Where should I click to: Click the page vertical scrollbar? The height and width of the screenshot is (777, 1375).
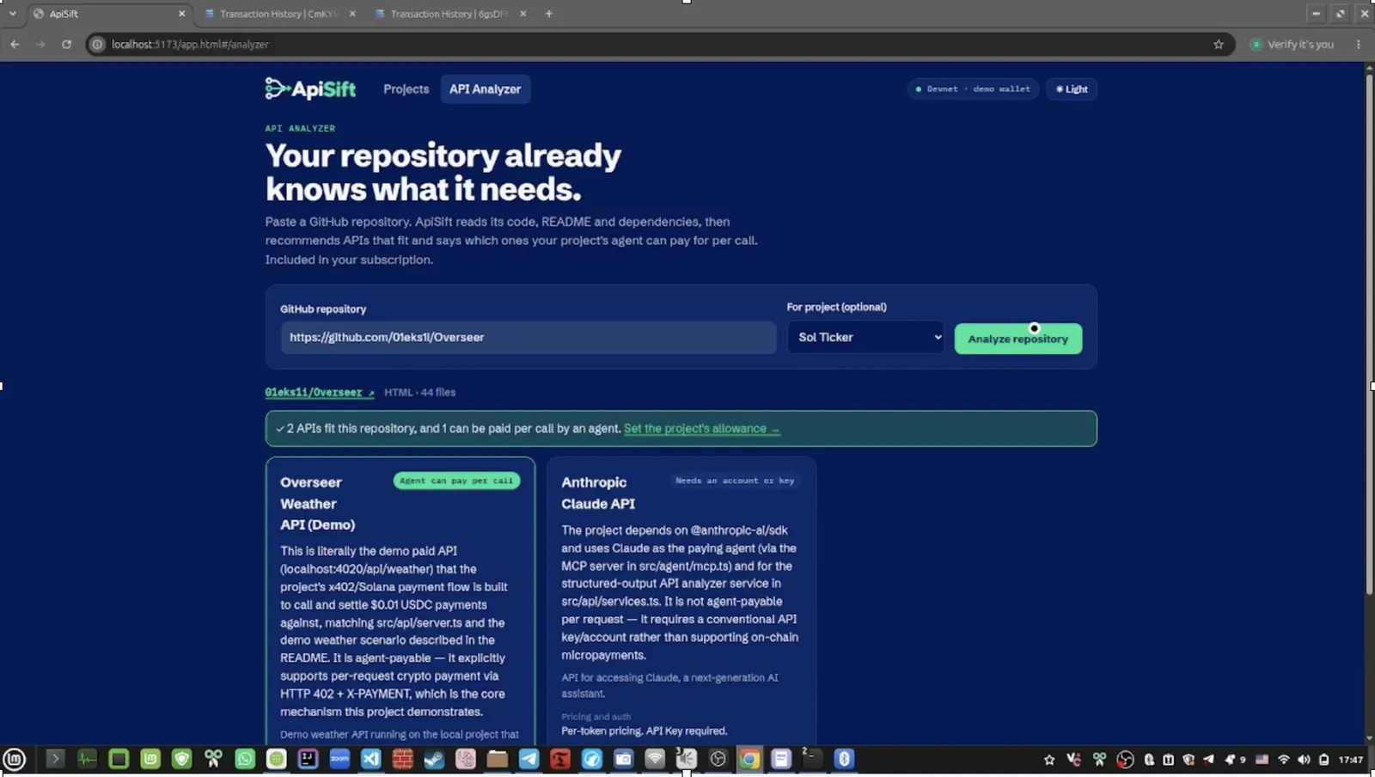tap(1369, 335)
